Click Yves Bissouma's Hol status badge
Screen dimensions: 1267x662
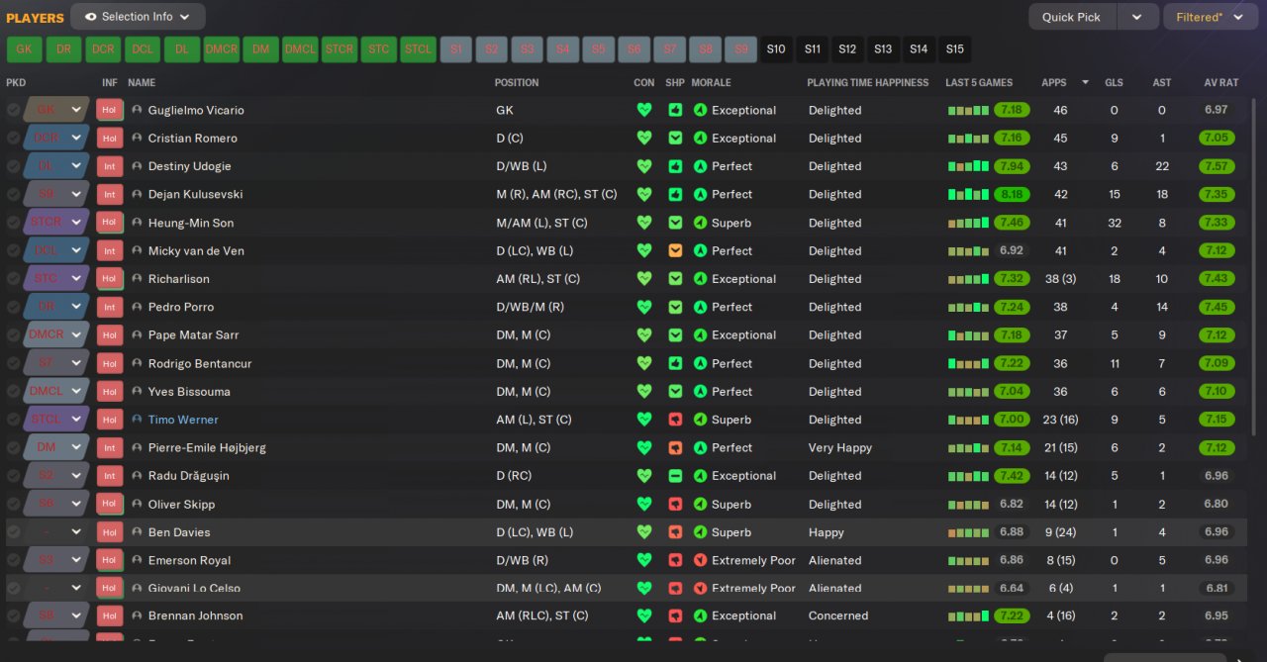point(109,391)
